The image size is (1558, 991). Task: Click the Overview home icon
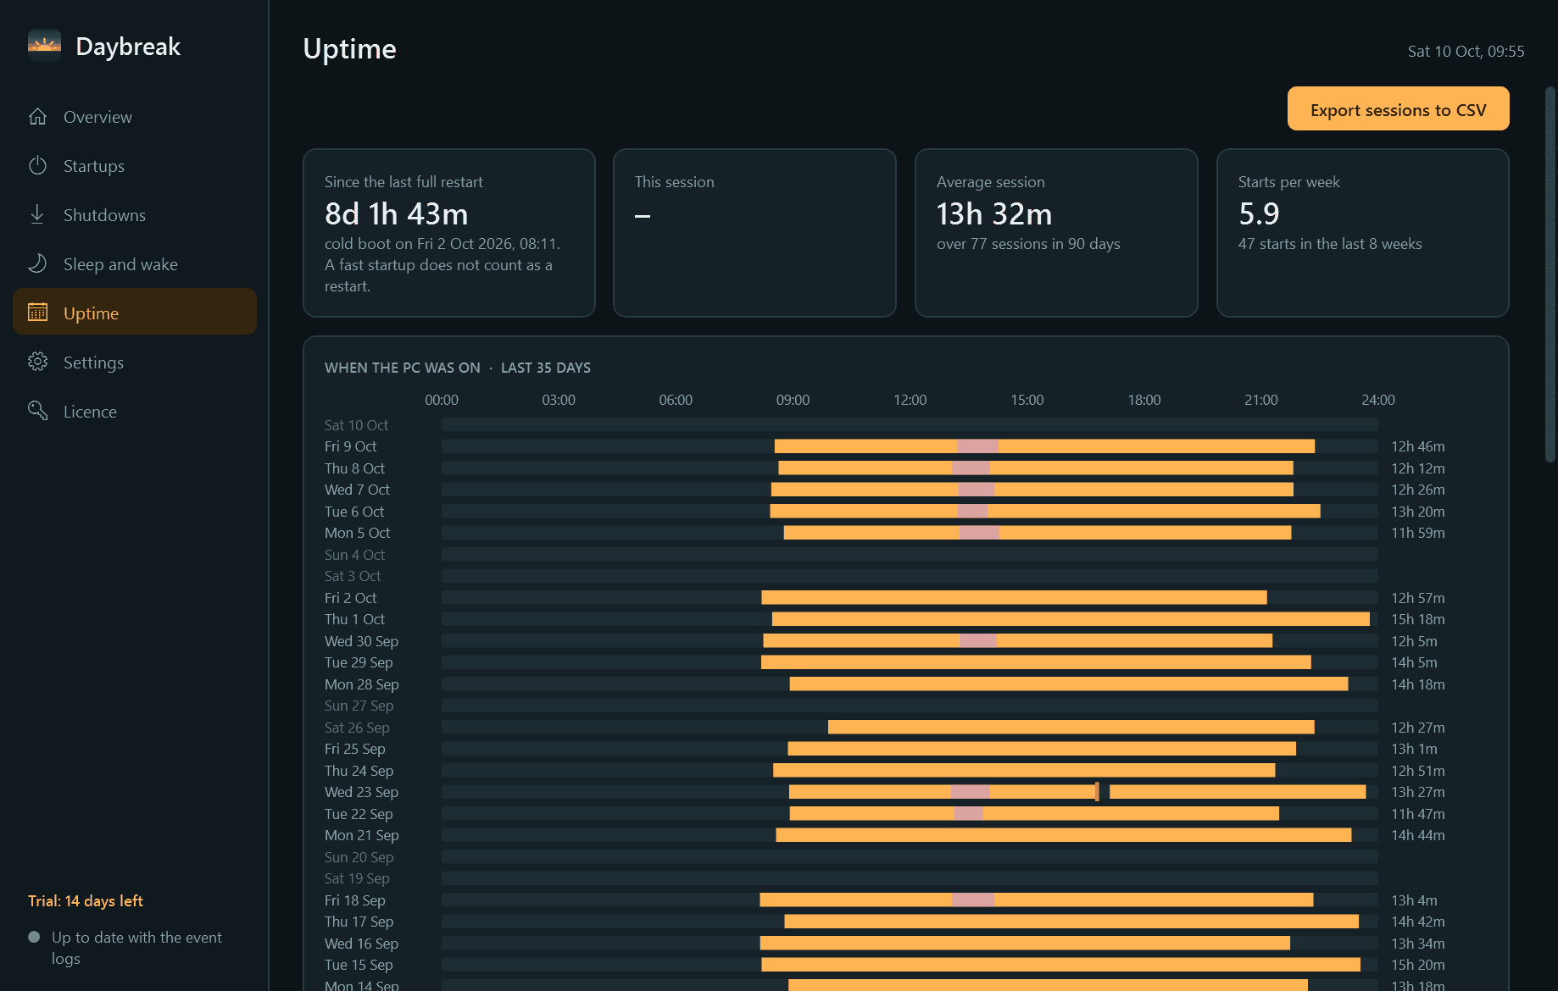pos(37,117)
